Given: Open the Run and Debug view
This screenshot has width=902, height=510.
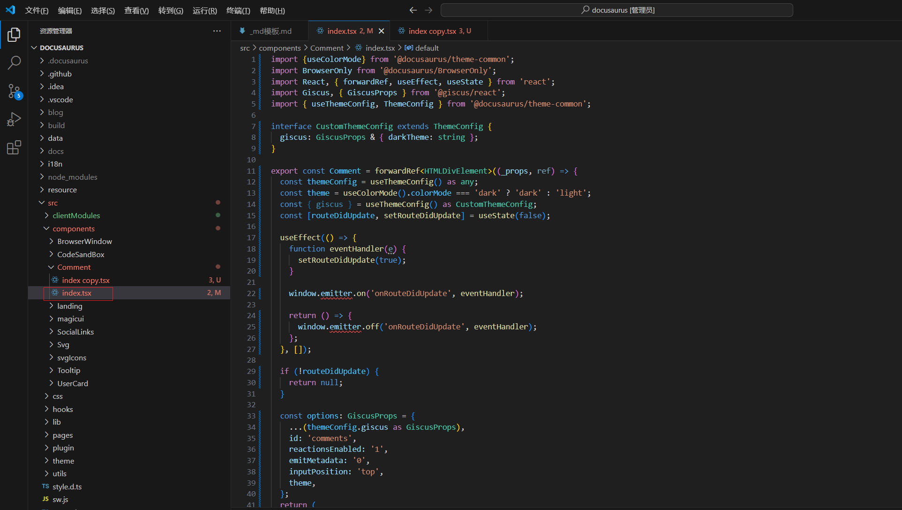Looking at the screenshot, I should (14, 119).
